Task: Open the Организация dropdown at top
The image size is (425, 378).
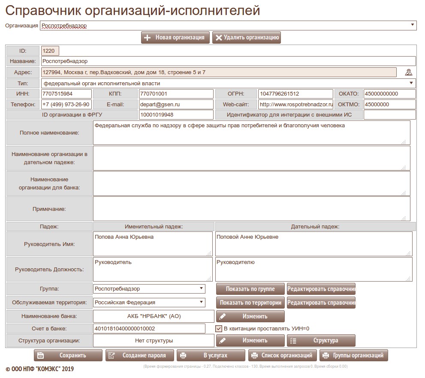Action: coord(228,26)
